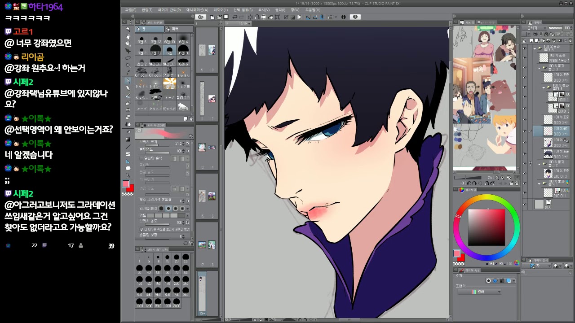Hide the 용지 paper layer
This screenshot has height=323, width=575.
coord(524,204)
